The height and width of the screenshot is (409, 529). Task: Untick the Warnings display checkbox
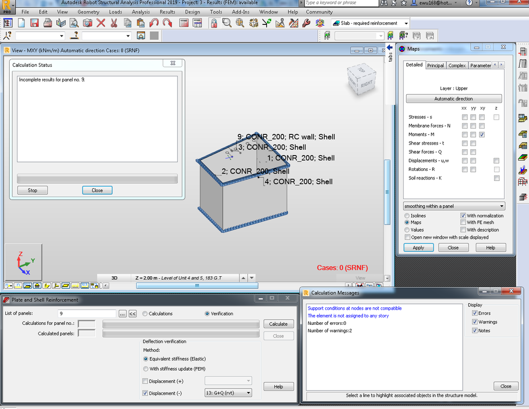474,322
